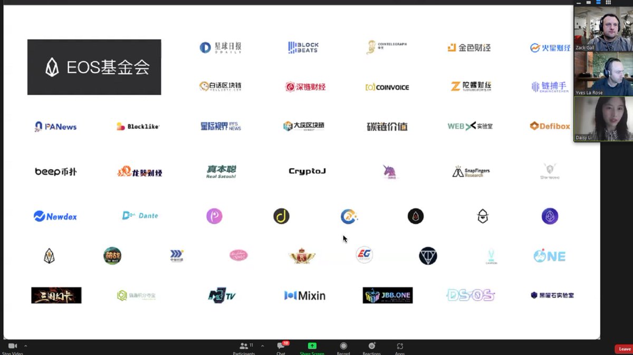Image resolution: width=633 pixels, height=355 pixels.
Task: Select Yves La Rose's video thumbnail
Action: point(603,74)
